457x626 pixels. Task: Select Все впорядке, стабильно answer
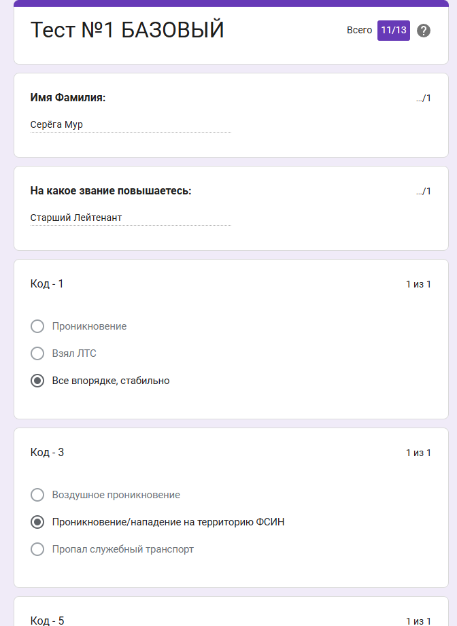[x=37, y=381]
